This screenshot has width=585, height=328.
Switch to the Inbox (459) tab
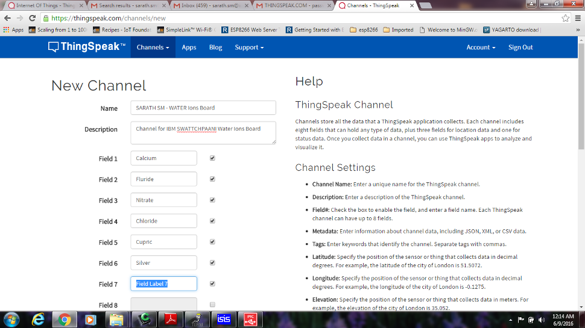coord(211,5)
